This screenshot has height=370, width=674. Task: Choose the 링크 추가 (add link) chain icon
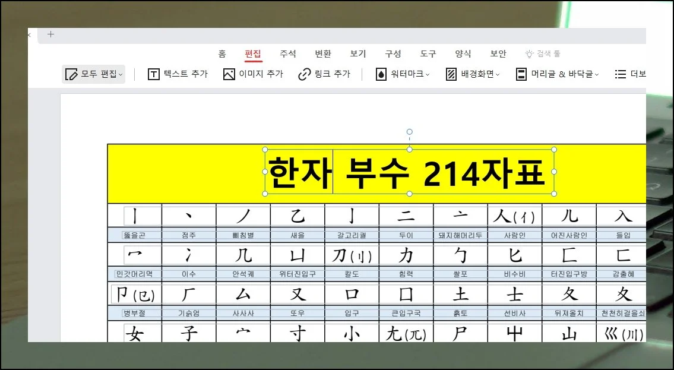[x=305, y=74]
